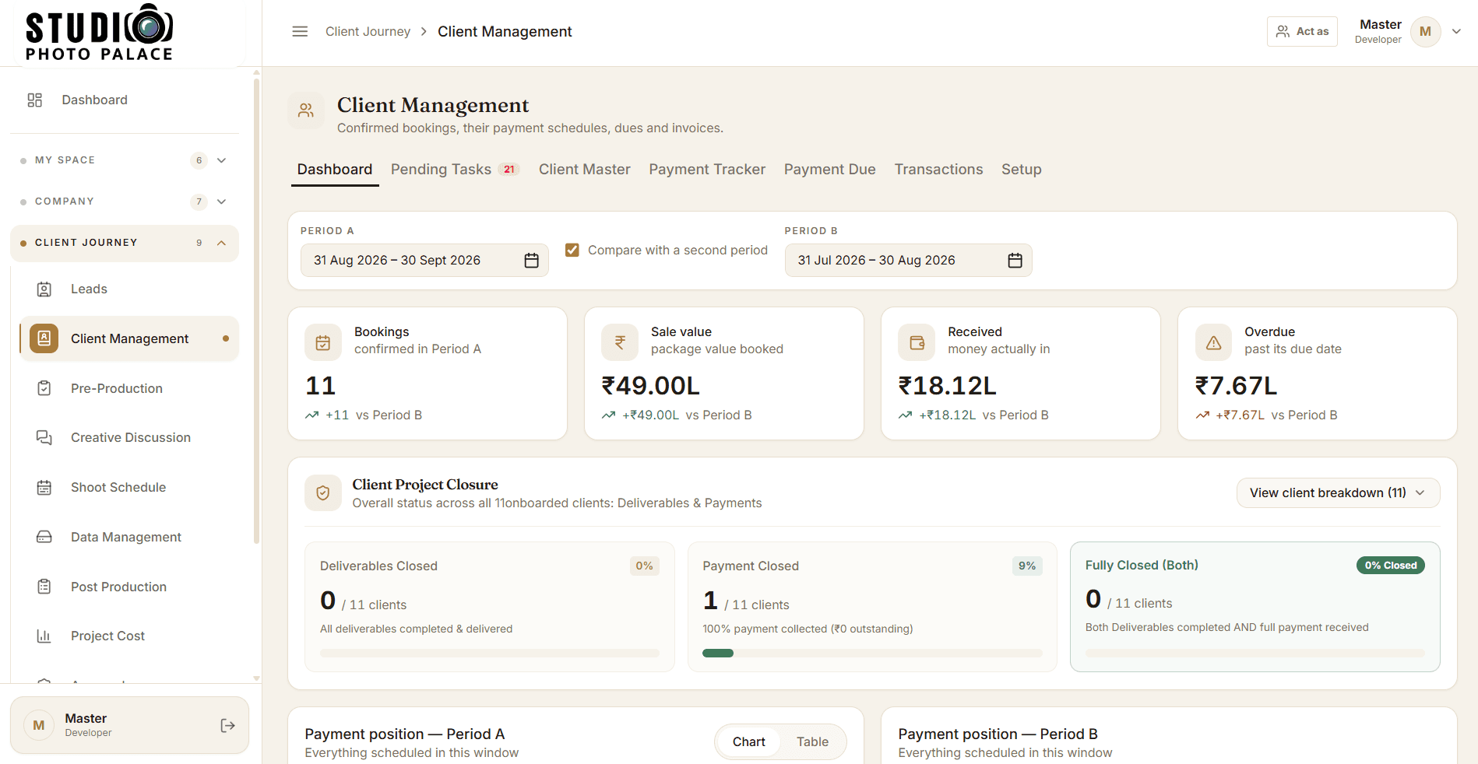Image resolution: width=1478 pixels, height=764 pixels.
Task: Click the Studio Photo Palace logo
Action: coord(100,33)
